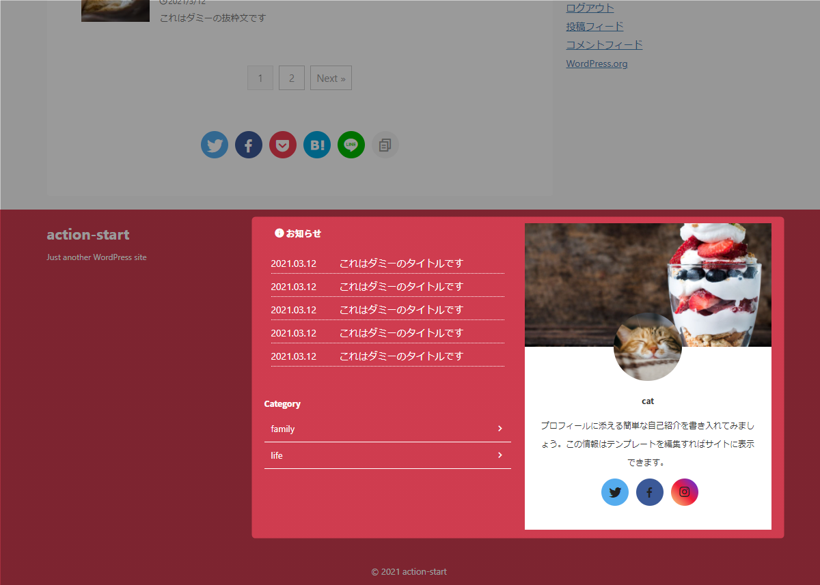
Task: Open the コメントフィード link
Action: [x=605, y=45]
